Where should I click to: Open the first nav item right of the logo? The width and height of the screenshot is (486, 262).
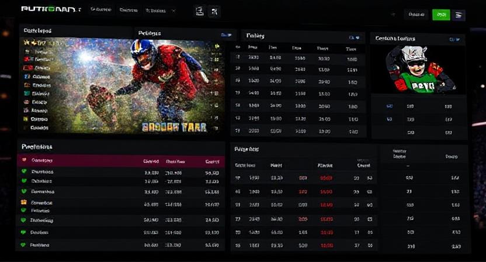[x=100, y=9]
